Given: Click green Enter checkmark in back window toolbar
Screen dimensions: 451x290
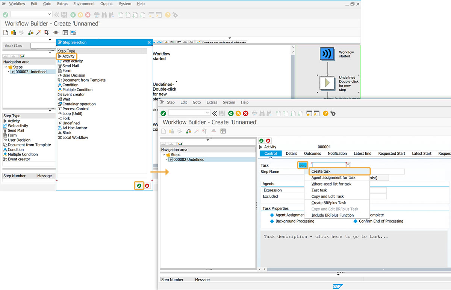Looking at the screenshot, I should click(5, 15).
